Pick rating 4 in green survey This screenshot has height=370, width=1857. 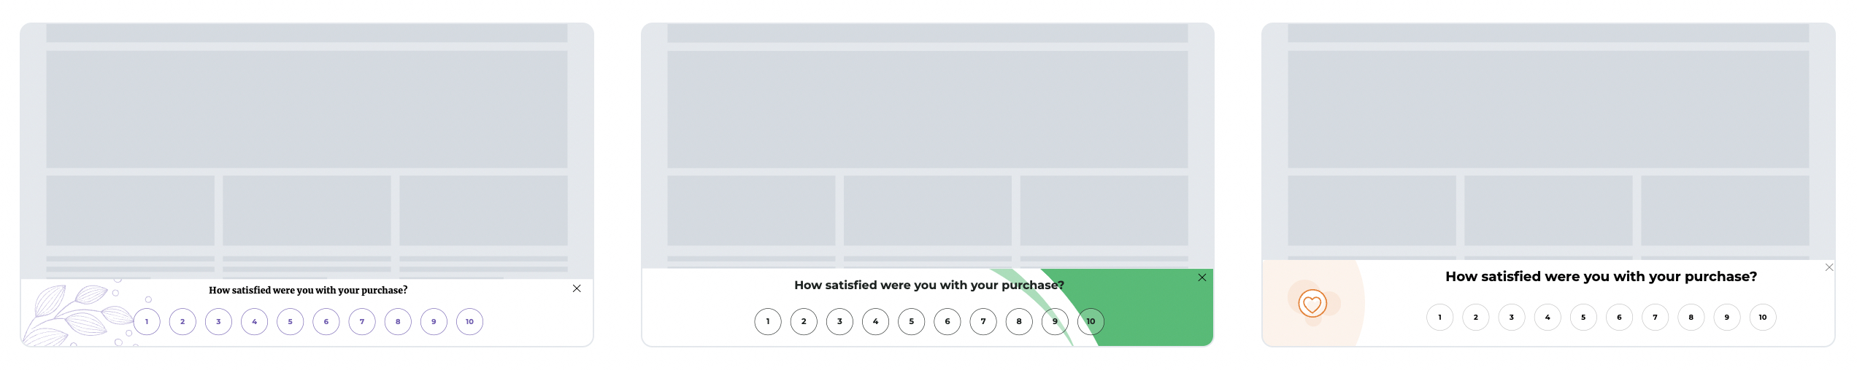pos(876,321)
